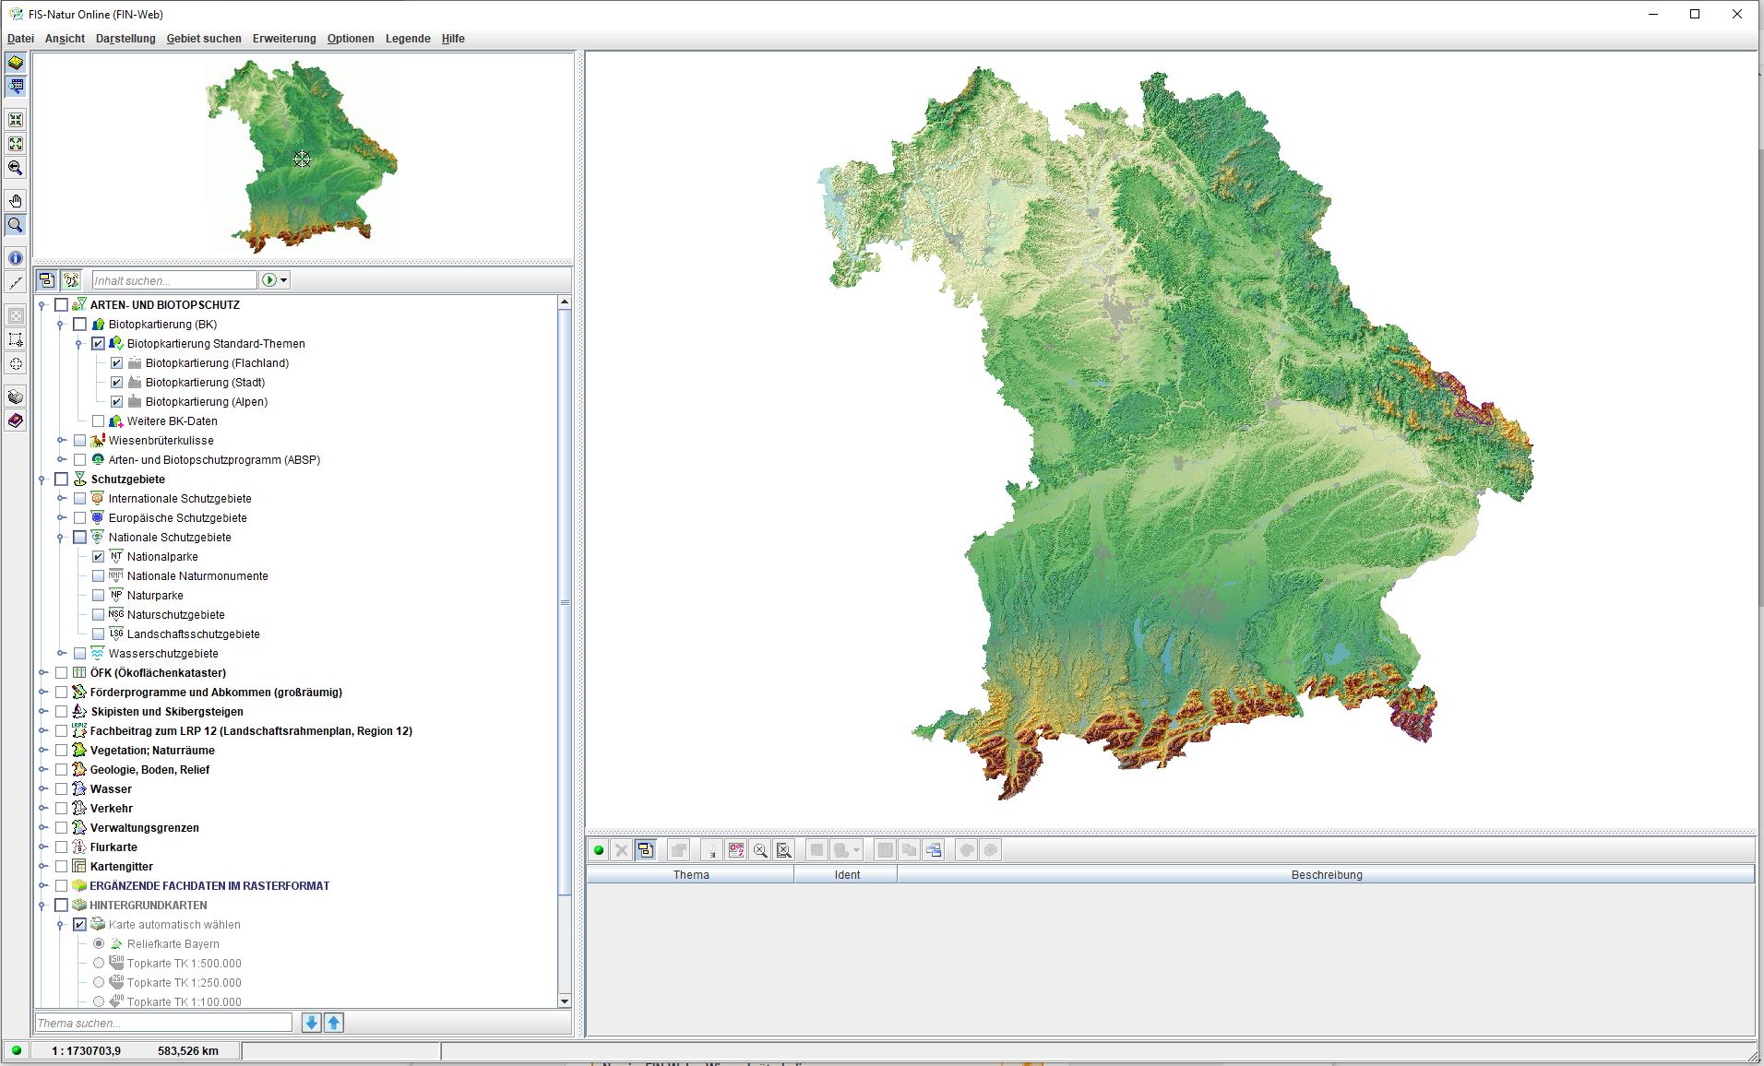Select Skipisten und Skibergsteigen tree item
Image resolution: width=1764 pixels, height=1066 pixels.
[x=167, y=712]
